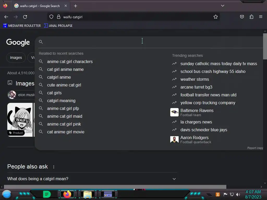The image size is (267, 200).
Task: Click the Google logo
Action: coord(18,42)
